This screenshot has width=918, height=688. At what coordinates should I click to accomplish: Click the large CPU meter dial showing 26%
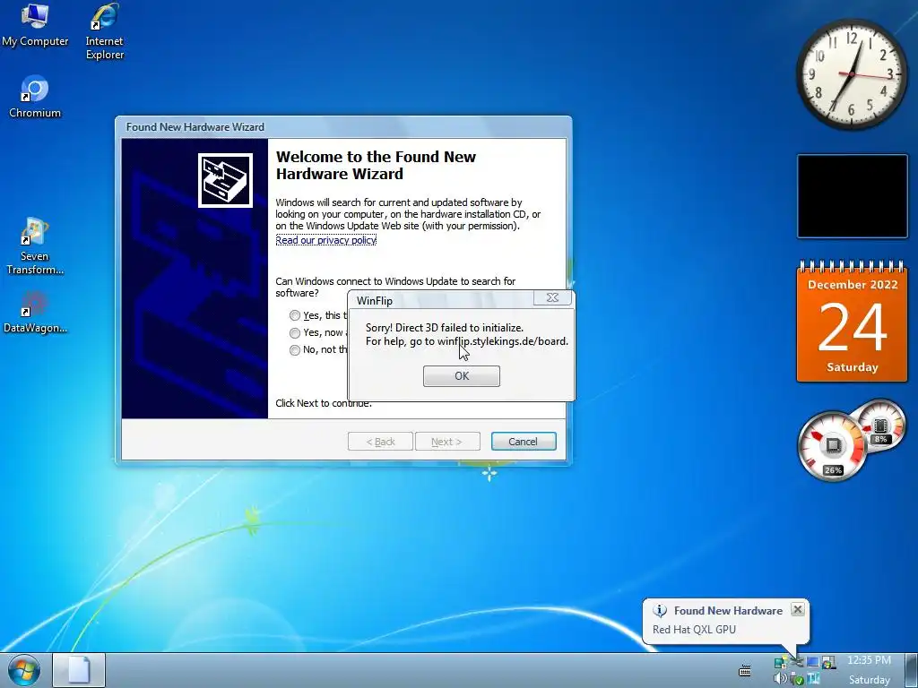tap(833, 446)
